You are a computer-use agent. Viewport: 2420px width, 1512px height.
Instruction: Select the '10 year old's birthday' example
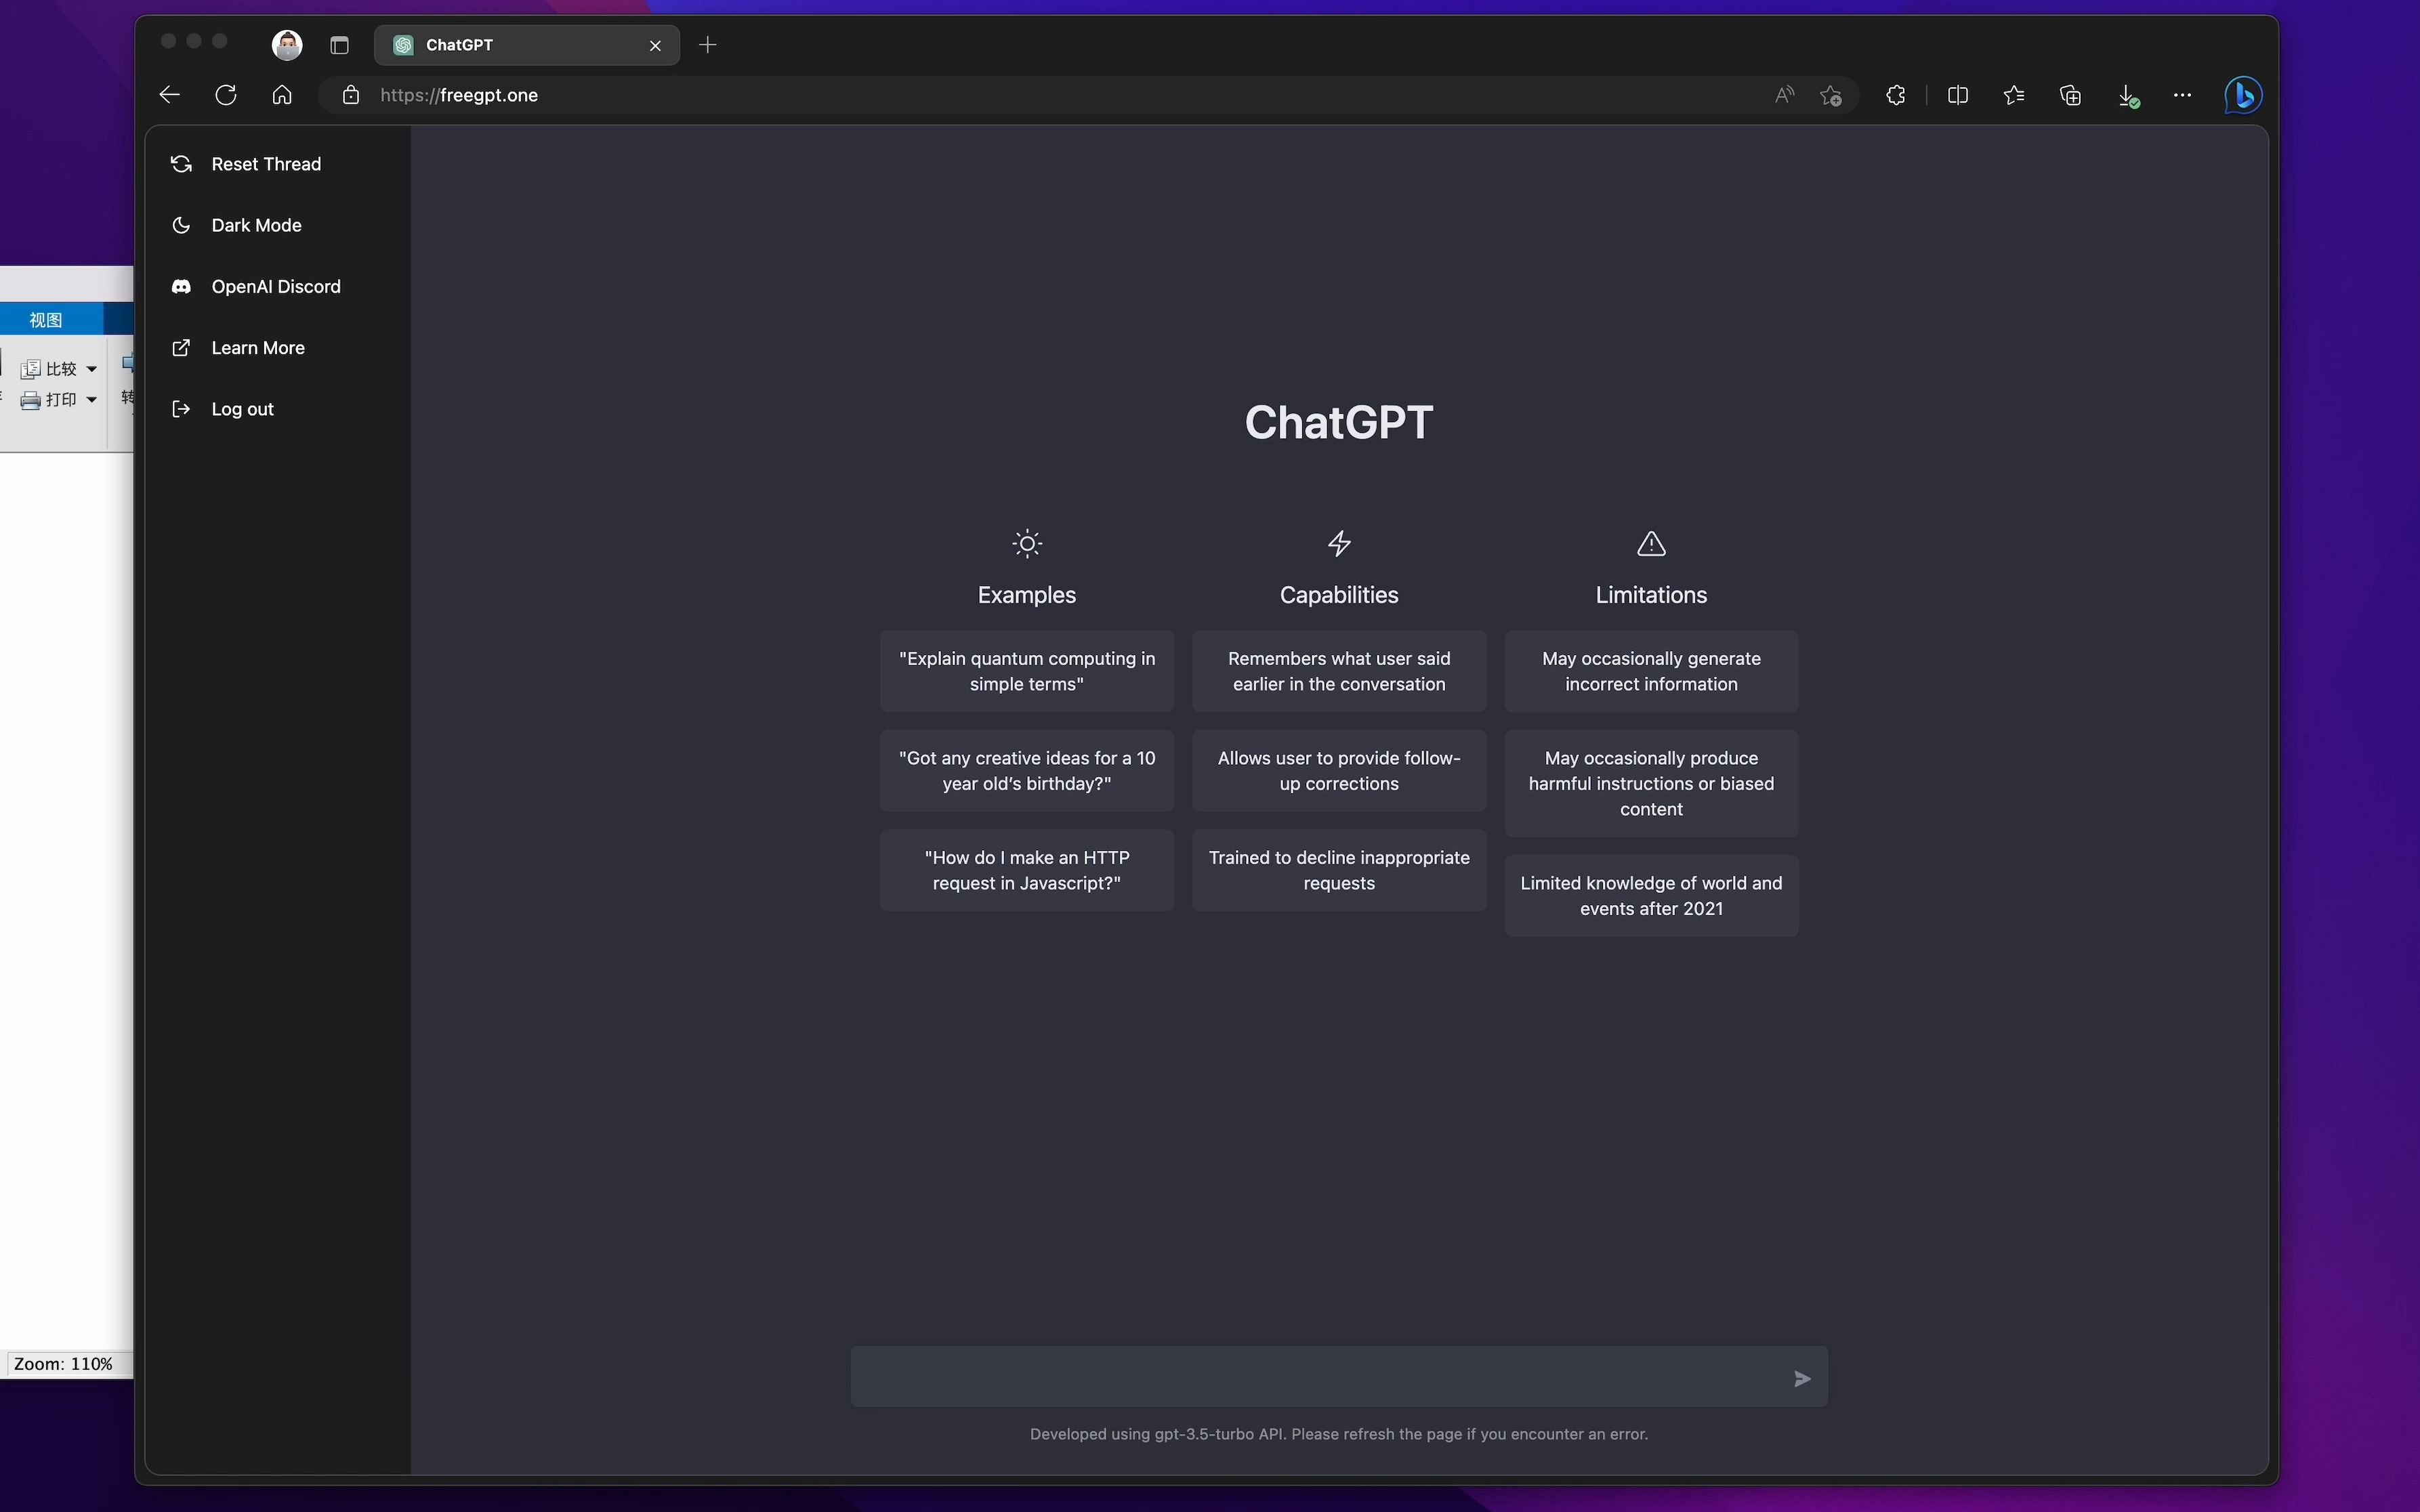coord(1026,770)
